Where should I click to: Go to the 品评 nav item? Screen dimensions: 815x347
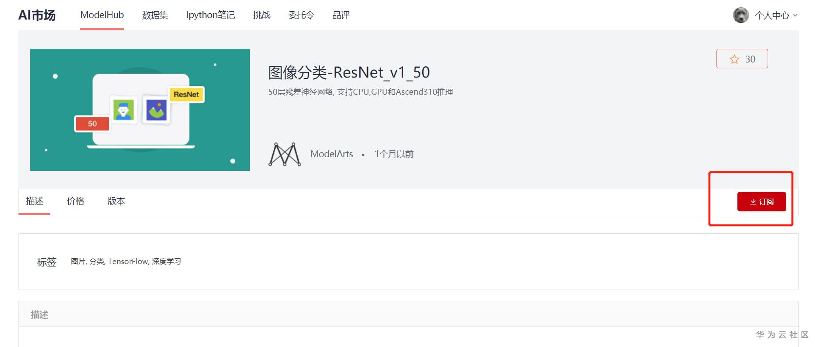[341, 15]
